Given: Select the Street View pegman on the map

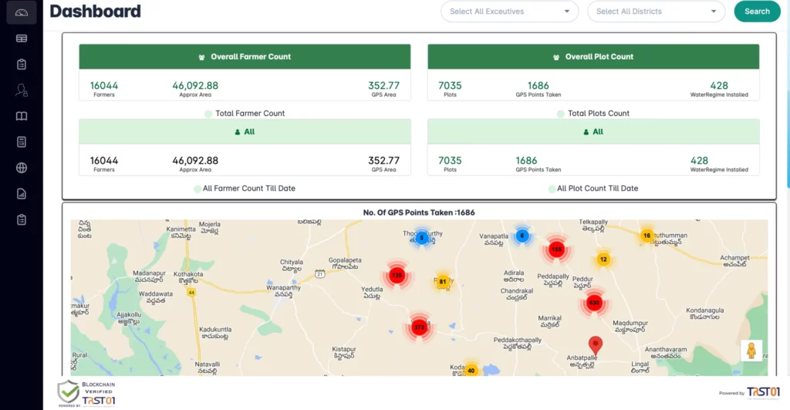Looking at the screenshot, I should tap(751, 351).
